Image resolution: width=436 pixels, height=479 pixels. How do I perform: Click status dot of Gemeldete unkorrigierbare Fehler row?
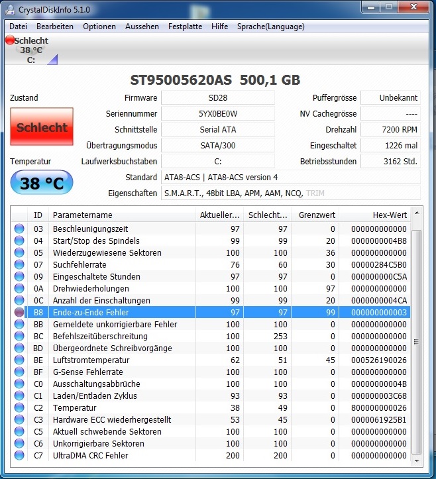pyautogui.click(x=19, y=324)
